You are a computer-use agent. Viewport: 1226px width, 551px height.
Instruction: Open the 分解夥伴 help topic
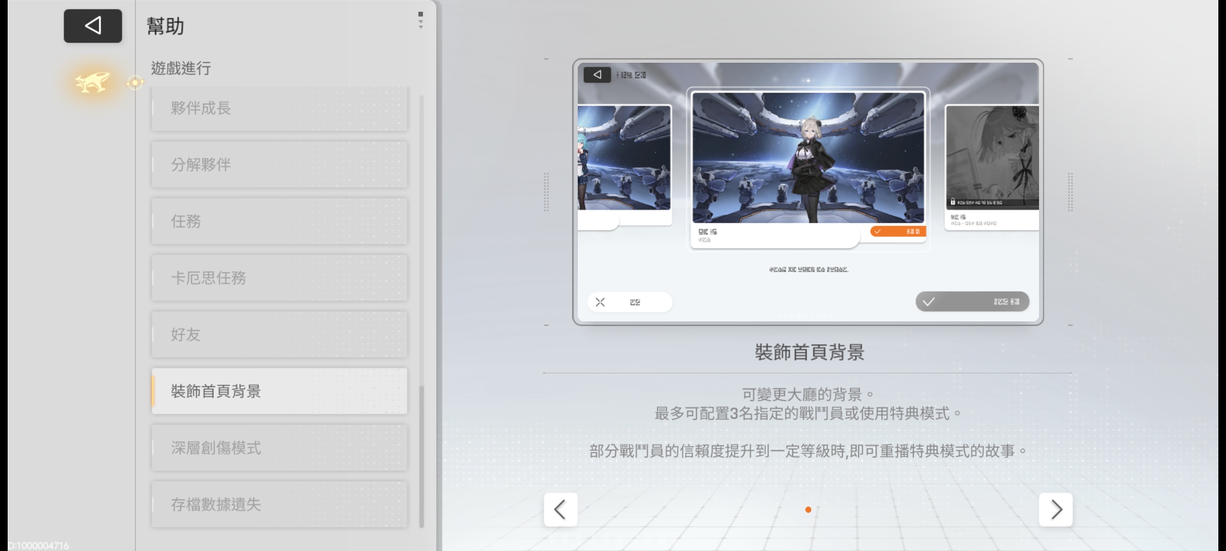coord(279,165)
